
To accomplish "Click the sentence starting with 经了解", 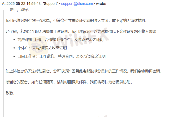I will click(82, 32).
